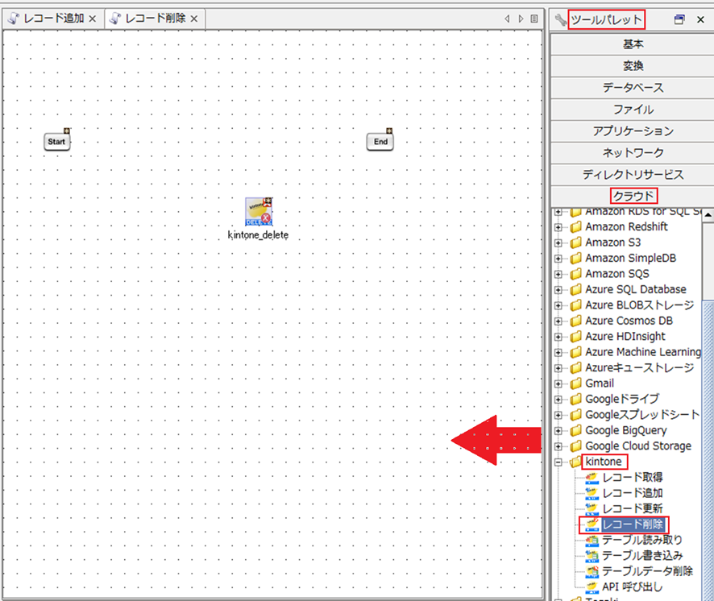Click the wrench icon beside ツールパレット
This screenshot has height=601, width=714.
pyautogui.click(x=561, y=19)
